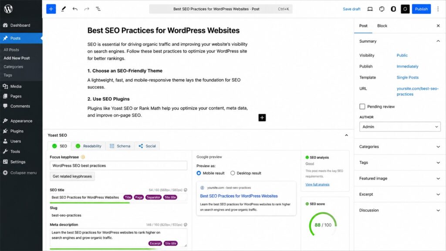Image resolution: width=446 pixels, height=251 pixels.
Task: Open View full analysis link
Action: pos(317,184)
